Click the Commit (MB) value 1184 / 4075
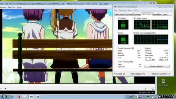Screen dimensions: 176x99 [164, 60]
